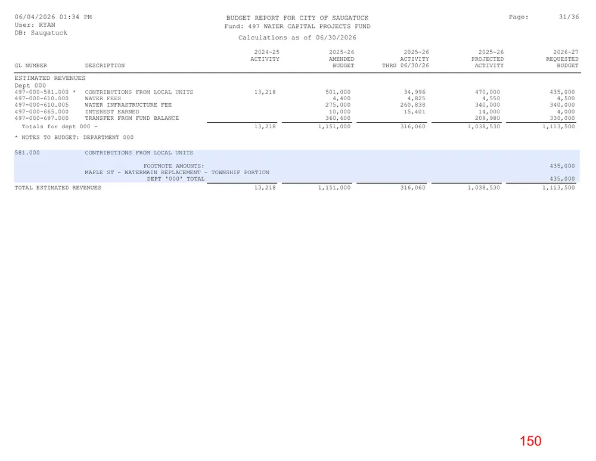The image size is (596, 461).
Task: Click GL number '497-000-610.005'
Action: click(x=42, y=105)
